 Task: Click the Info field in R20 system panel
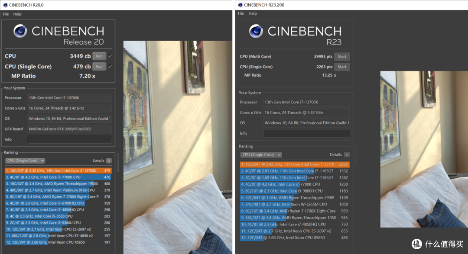[69, 139]
